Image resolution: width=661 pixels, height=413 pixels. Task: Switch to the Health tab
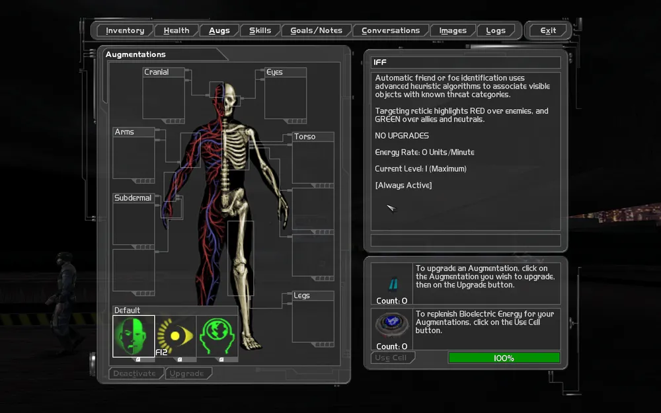[x=176, y=30]
